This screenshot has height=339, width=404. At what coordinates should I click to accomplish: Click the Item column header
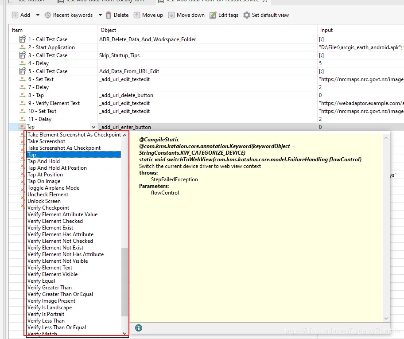coord(53,30)
